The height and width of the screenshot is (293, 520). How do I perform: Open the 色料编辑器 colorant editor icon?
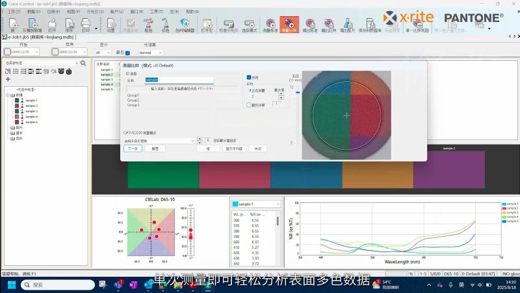(x=185, y=25)
